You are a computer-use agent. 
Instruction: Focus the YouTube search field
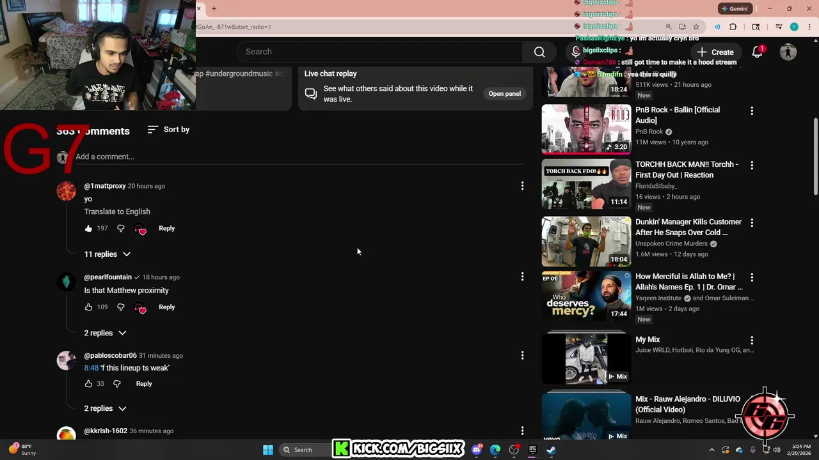[x=380, y=52]
